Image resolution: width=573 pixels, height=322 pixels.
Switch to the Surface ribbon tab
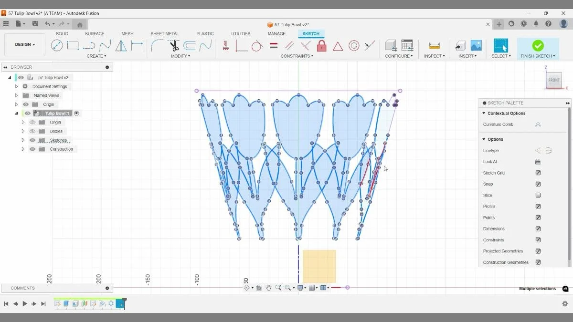(94, 33)
